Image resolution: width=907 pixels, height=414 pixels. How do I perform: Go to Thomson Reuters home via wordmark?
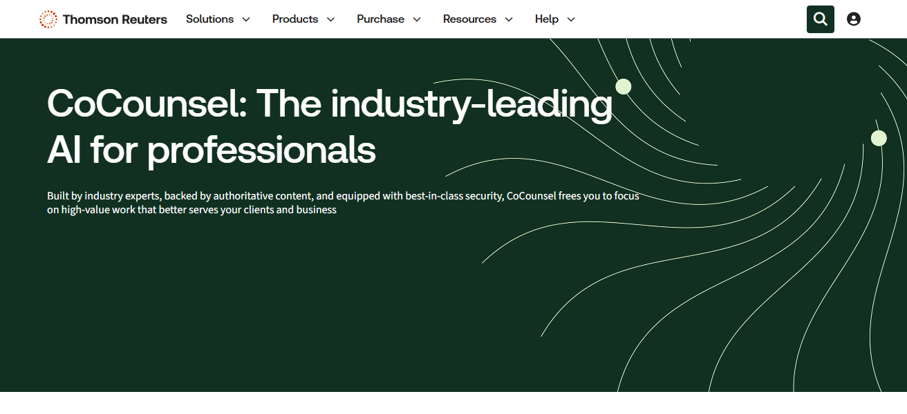click(115, 19)
